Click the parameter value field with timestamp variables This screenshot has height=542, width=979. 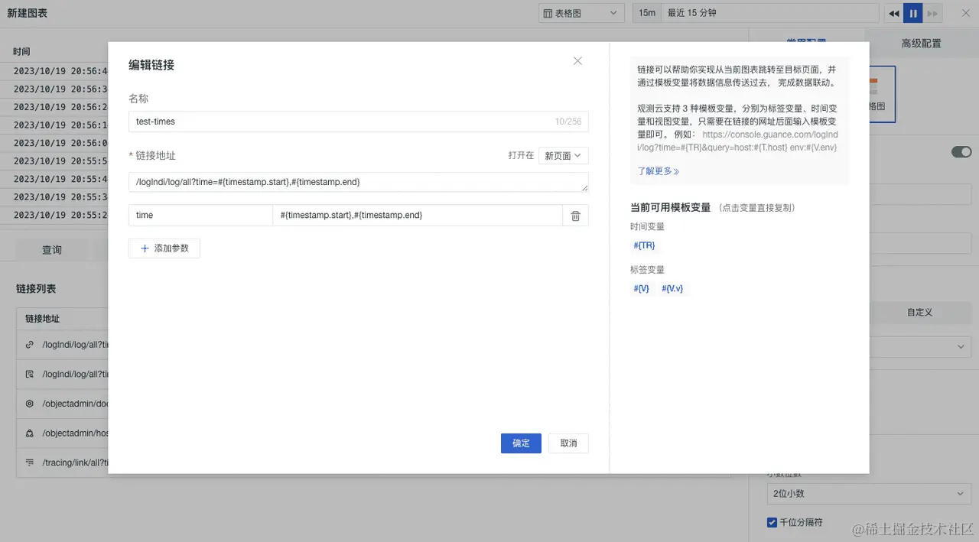[418, 216]
